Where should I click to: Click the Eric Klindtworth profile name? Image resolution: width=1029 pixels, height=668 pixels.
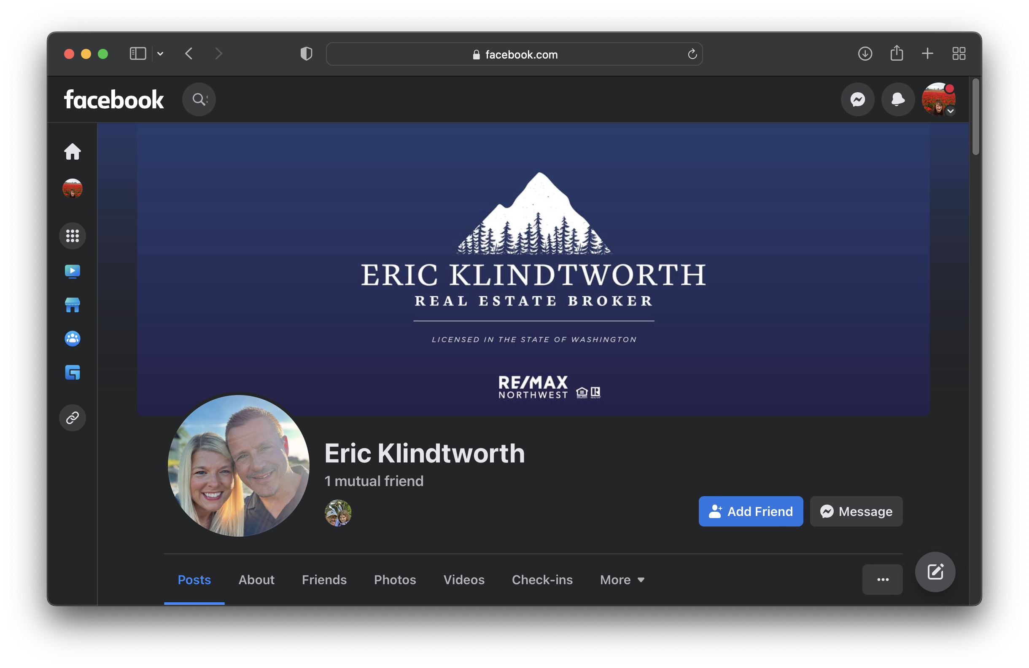click(x=425, y=453)
